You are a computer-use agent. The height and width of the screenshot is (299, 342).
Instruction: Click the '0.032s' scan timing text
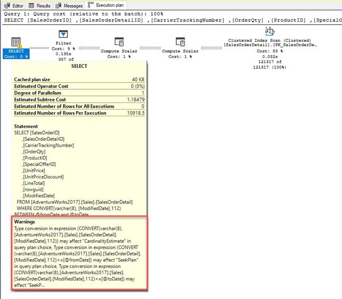(x=270, y=56)
